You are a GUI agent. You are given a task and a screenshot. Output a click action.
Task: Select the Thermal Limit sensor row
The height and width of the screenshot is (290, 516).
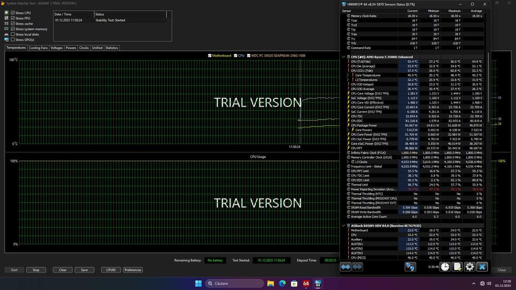click(415, 184)
